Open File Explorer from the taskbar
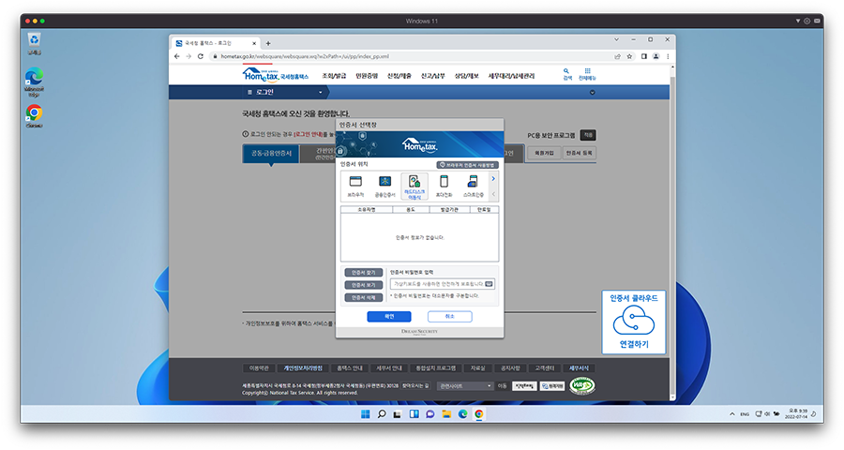The image size is (844, 450). click(446, 414)
